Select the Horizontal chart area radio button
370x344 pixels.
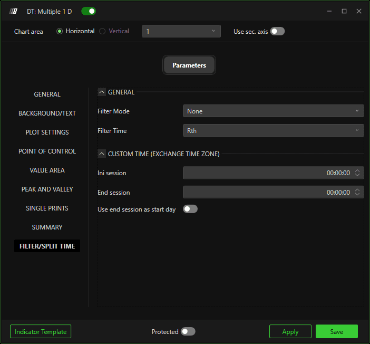tap(60, 31)
